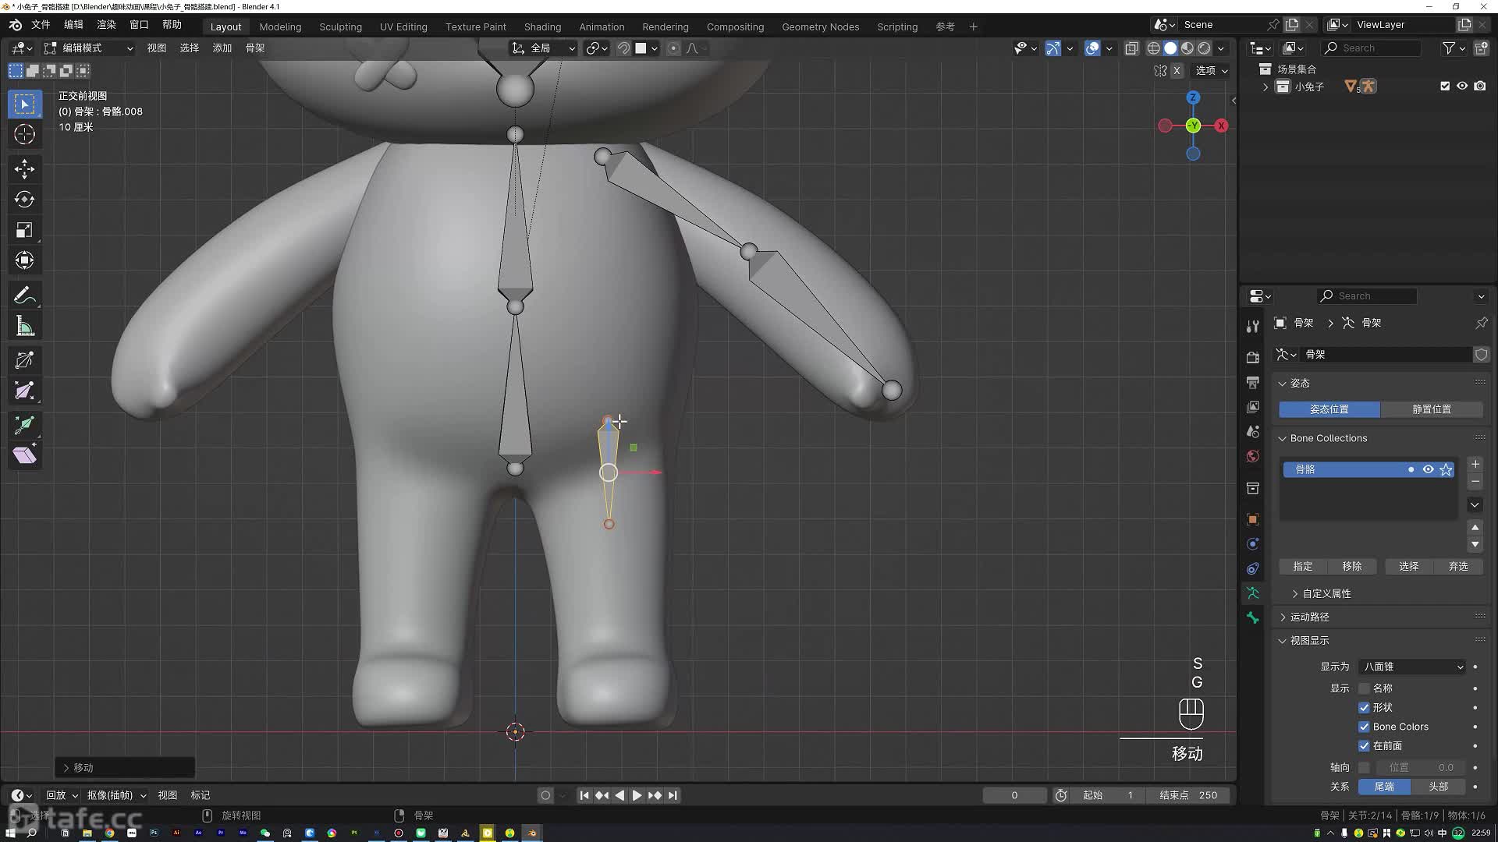Screen dimensions: 1498x842
Task: Select the Roll bone tool
Action: [x=24, y=360]
